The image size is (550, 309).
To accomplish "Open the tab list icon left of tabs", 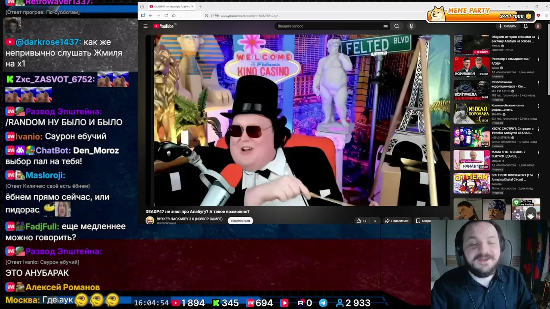I will pyautogui.click(x=142, y=6).
